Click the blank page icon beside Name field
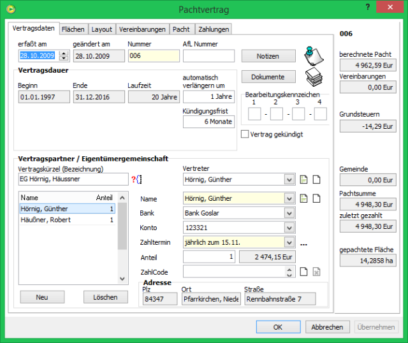Viewport: 408px width, 343px height. click(x=316, y=198)
